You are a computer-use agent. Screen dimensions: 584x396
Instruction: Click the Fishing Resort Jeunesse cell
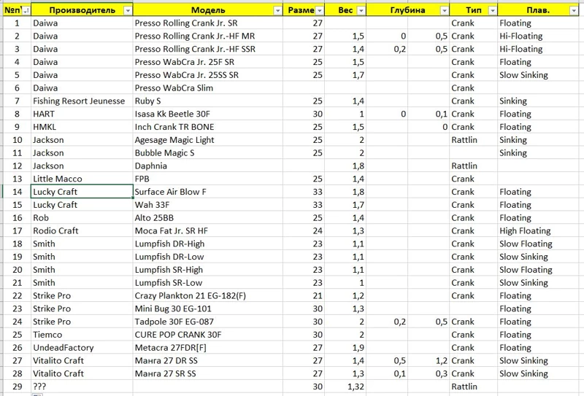[x=79, y=101]
